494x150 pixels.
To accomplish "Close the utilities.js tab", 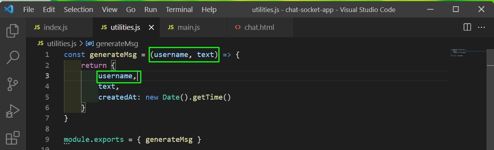I will pyautogui.click(x=151, y=28).
